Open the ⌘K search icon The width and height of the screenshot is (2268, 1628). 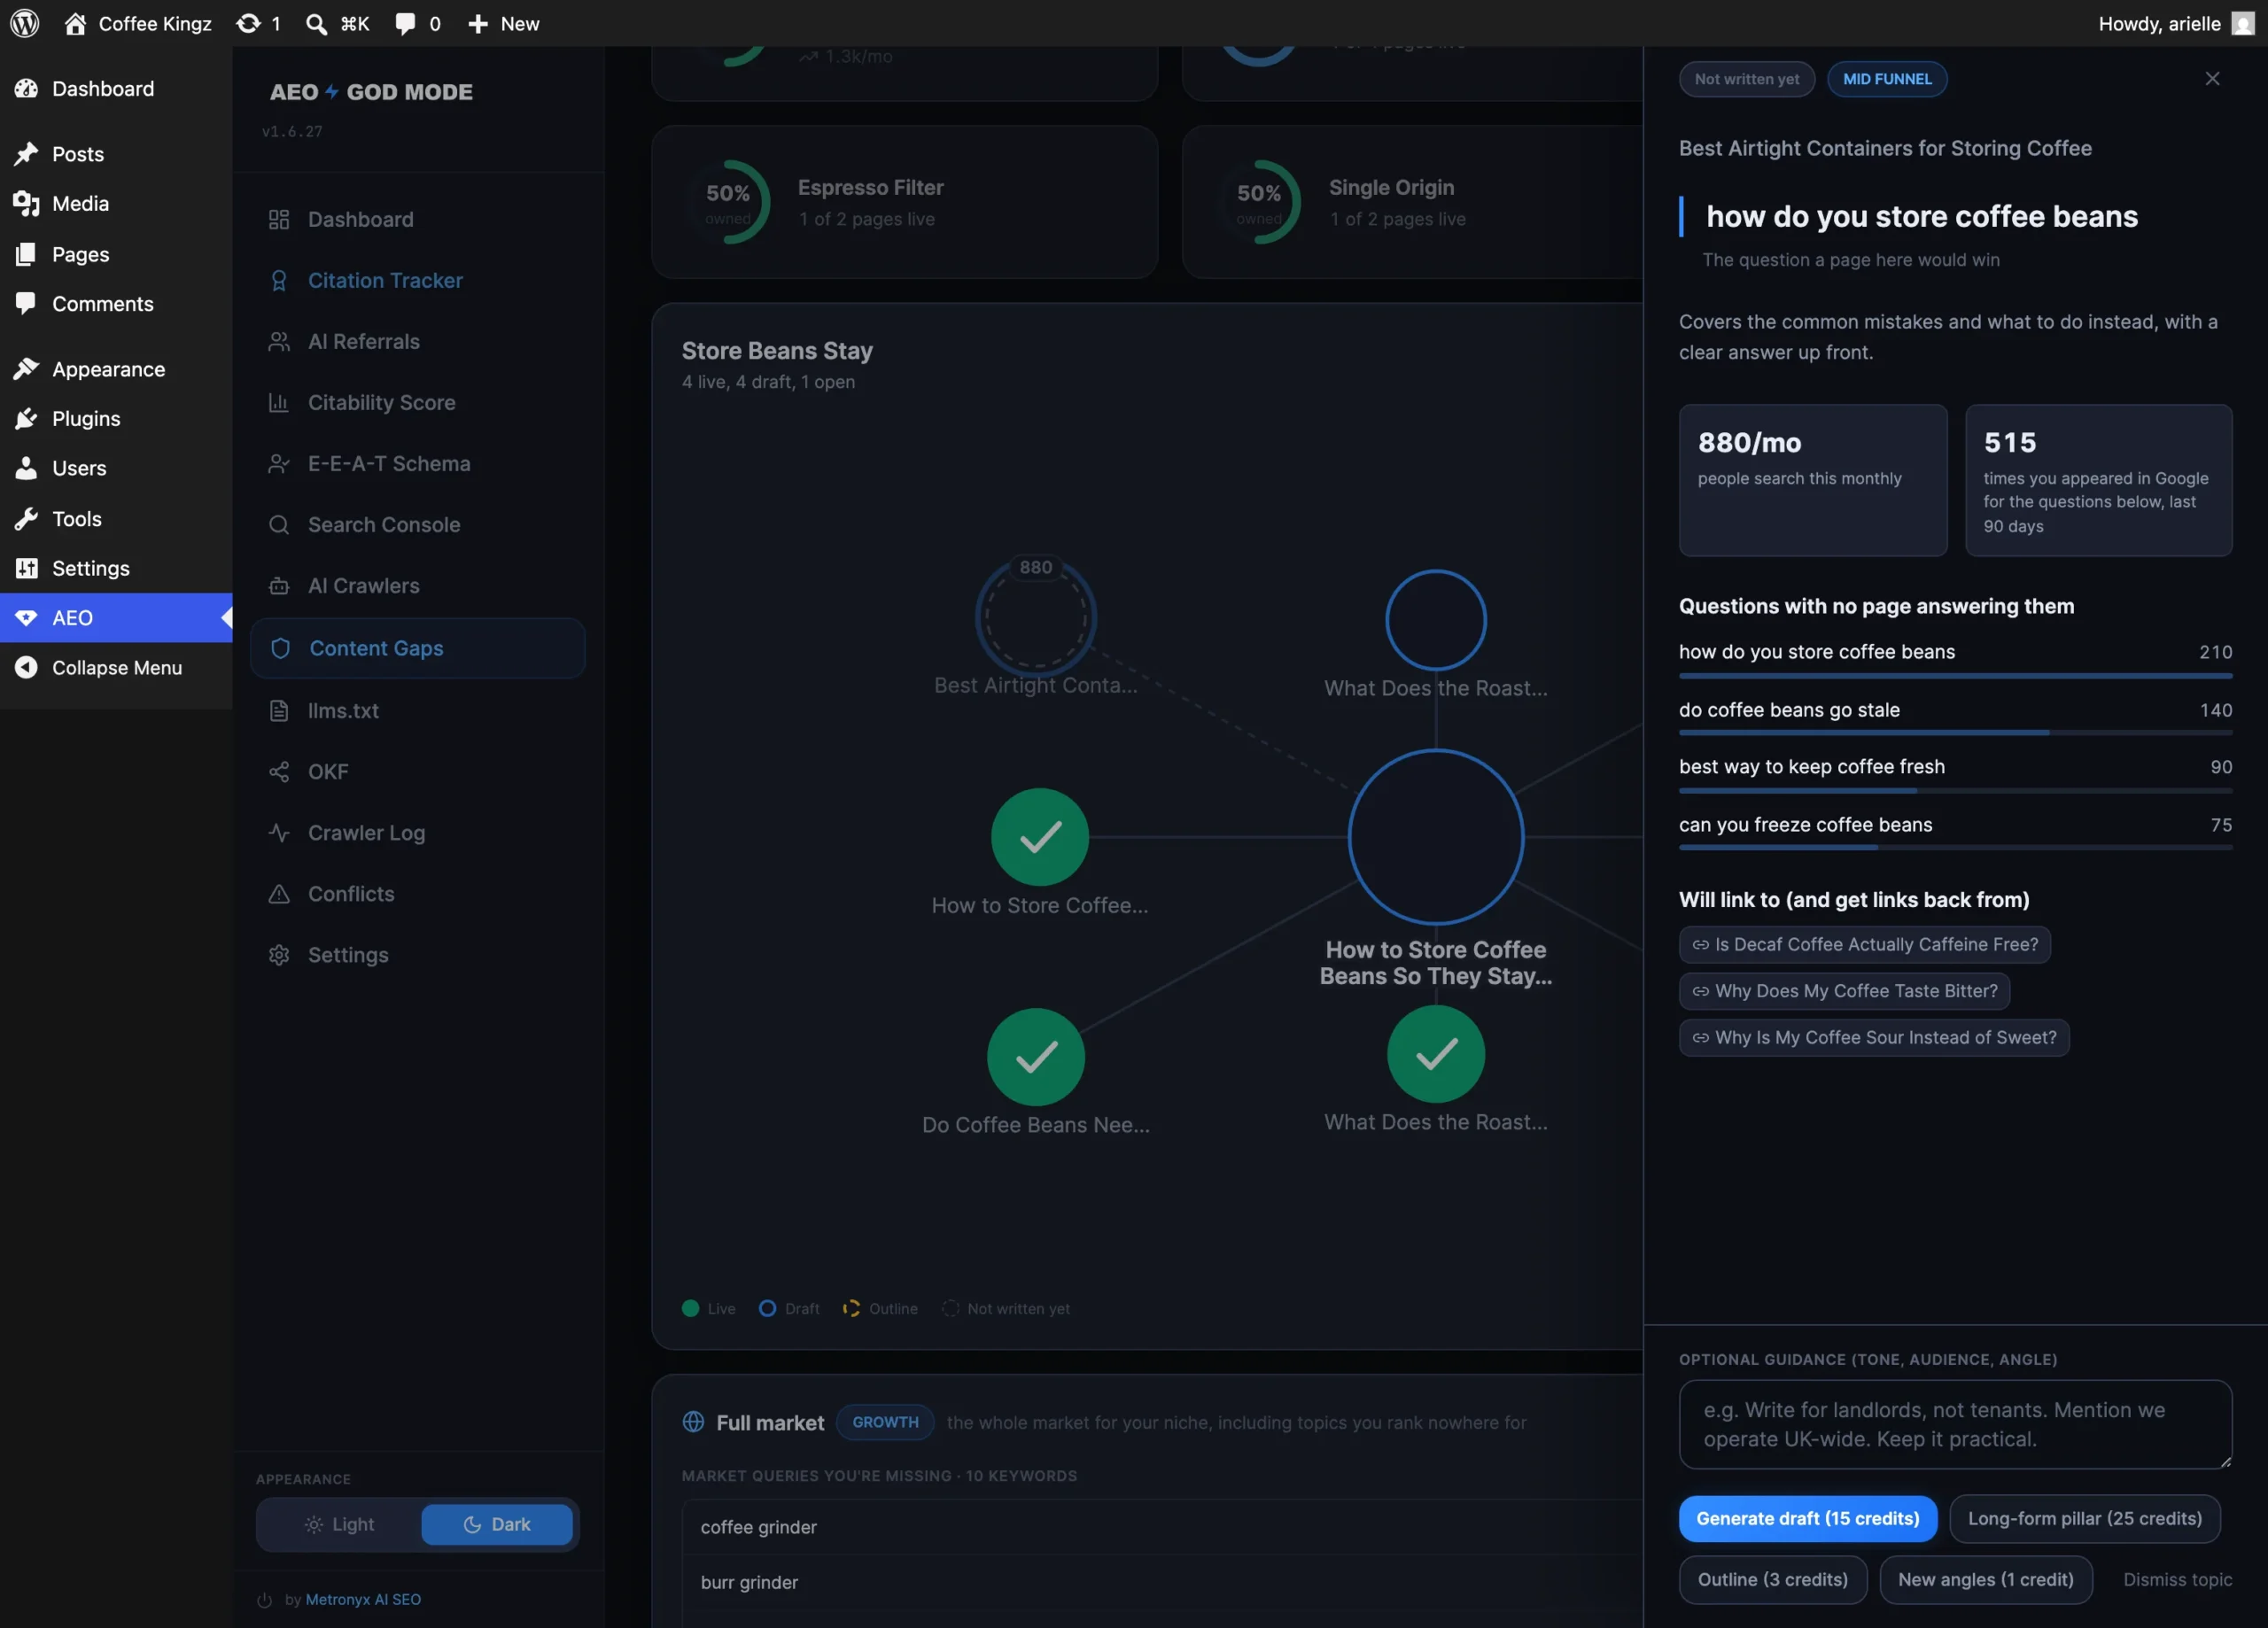pos(337,23)
